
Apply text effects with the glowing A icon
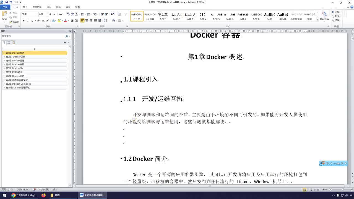(x=54, y=20)
